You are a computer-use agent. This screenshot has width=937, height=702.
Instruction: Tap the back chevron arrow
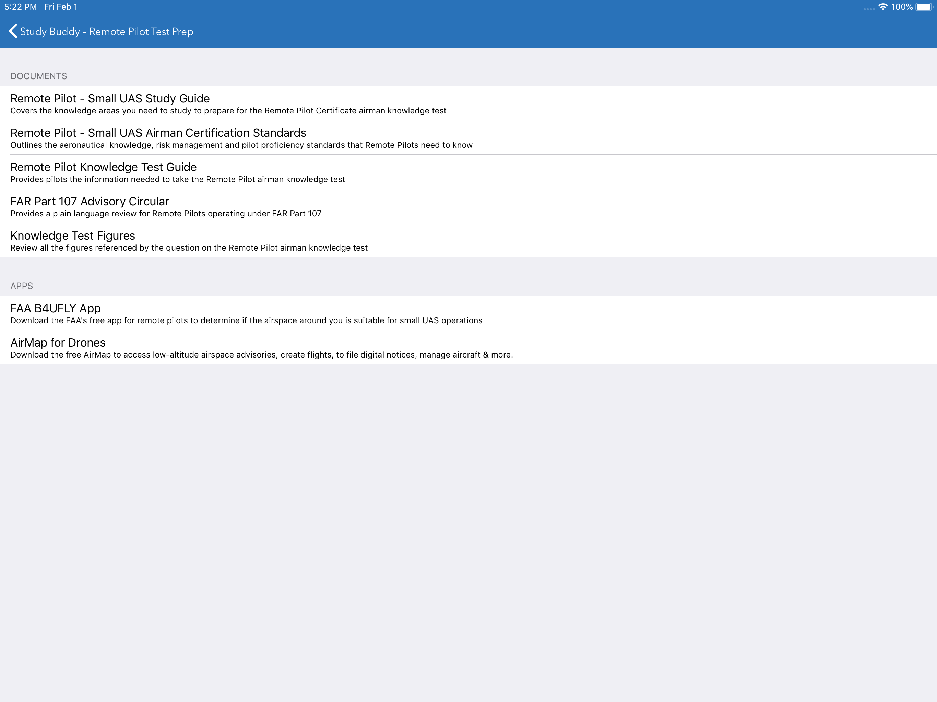click(x=13, y=31)
